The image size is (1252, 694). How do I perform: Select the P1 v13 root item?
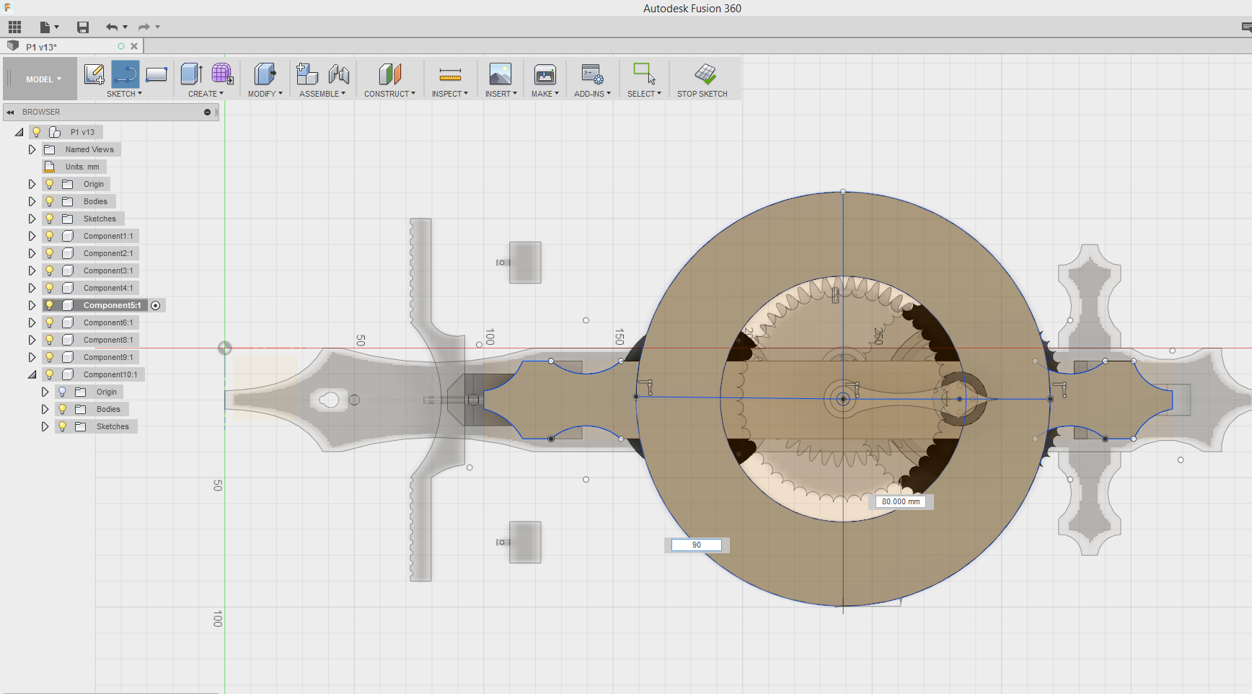pos(82,132)
